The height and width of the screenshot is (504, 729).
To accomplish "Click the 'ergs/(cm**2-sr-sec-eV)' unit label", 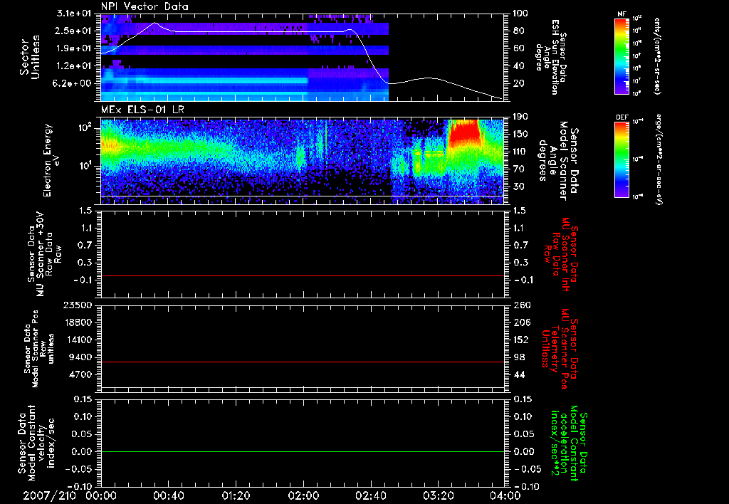I will pos(659,159).
